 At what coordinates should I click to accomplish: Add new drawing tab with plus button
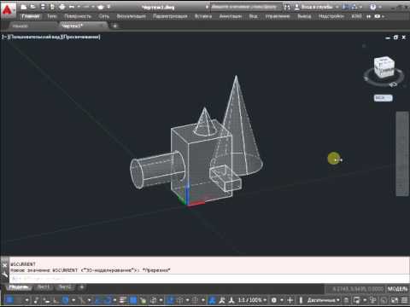pos(115,26)
